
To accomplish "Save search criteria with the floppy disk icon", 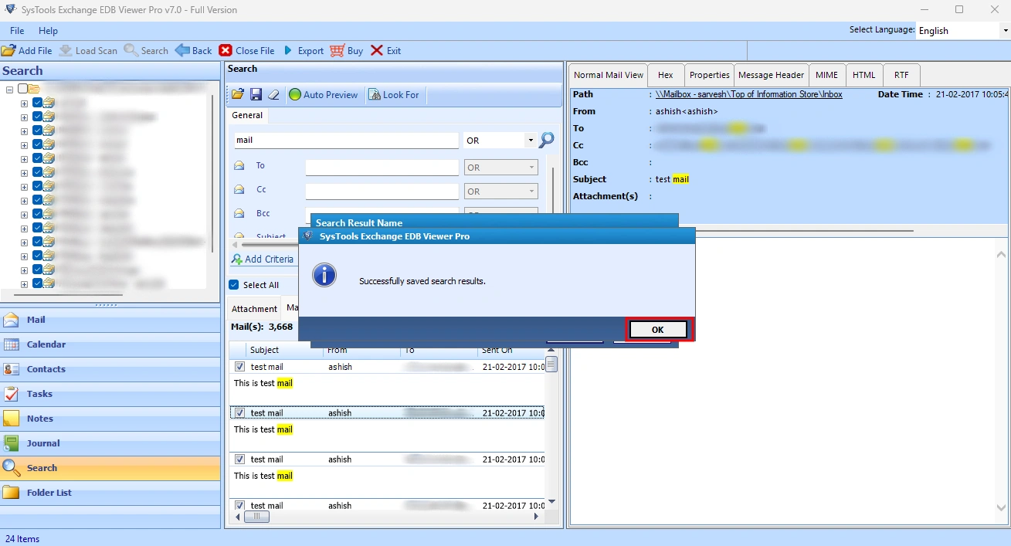I will pyautogui.click(x=256, y=94).
